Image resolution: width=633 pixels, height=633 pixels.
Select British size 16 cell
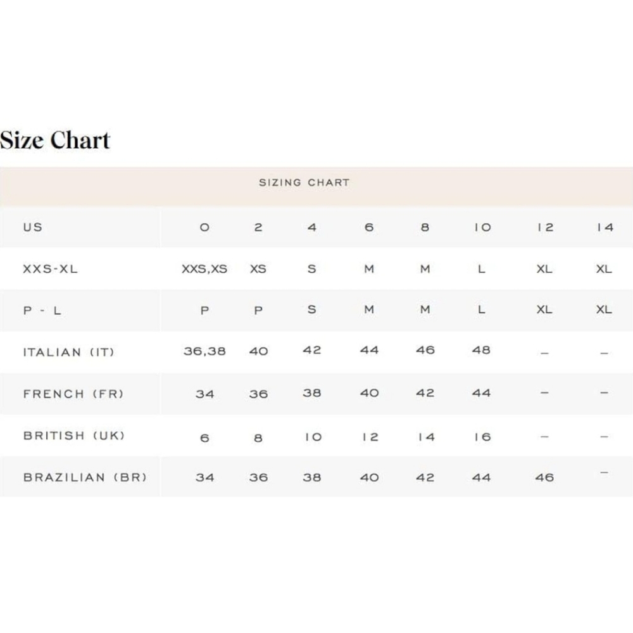pos(482,437)
